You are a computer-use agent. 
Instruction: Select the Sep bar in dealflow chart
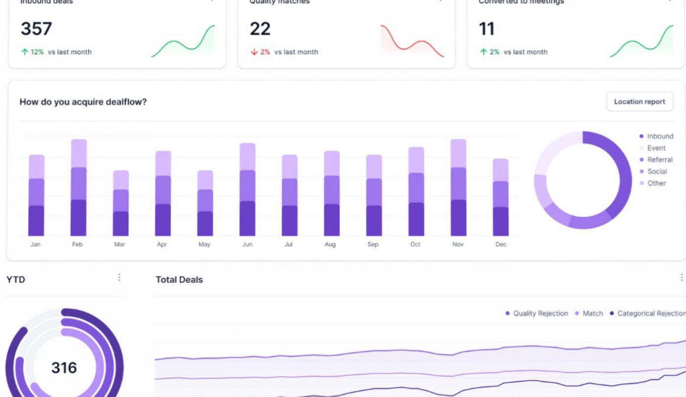click(x=374, y=196)
